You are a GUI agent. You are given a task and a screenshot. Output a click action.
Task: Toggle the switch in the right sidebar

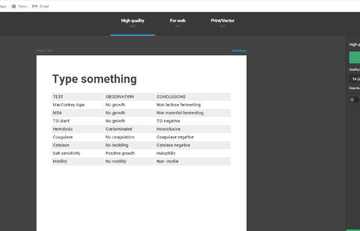(x=354, y=100)
